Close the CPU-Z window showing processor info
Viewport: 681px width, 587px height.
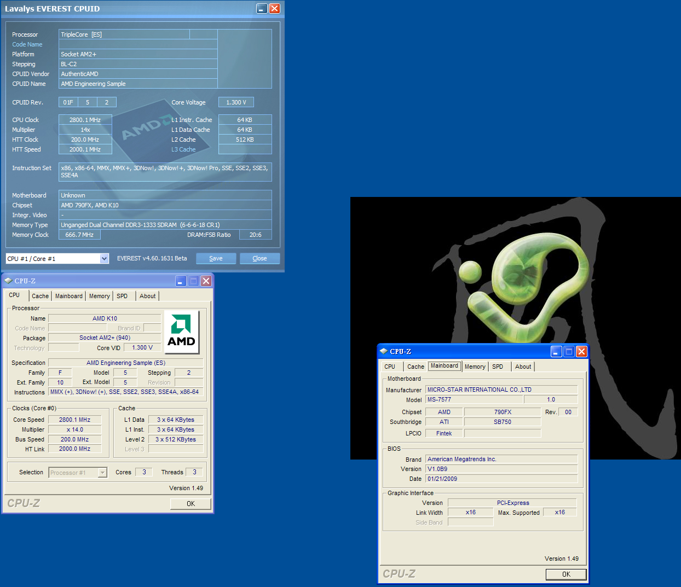click(x=206, y=281)
